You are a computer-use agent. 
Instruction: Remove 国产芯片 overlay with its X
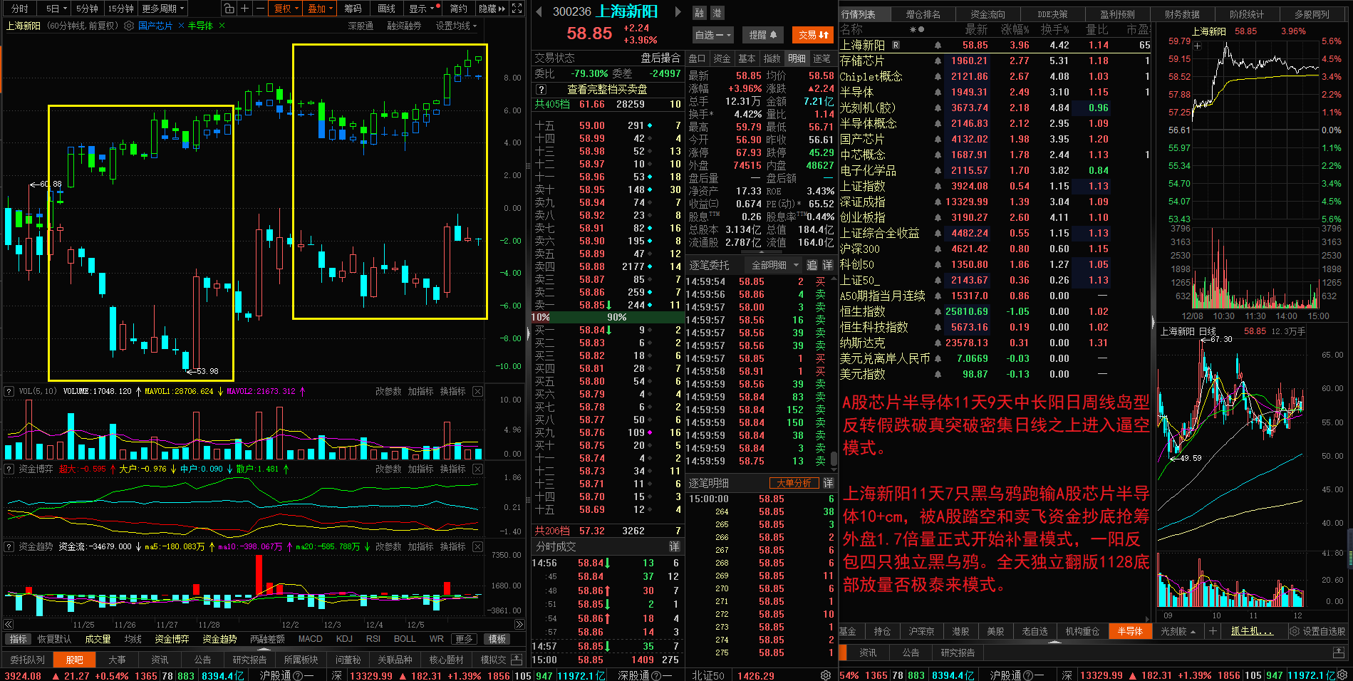pos(181,26)
